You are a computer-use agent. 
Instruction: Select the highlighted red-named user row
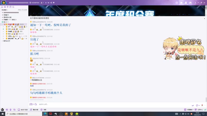click(x=14, y=24)
